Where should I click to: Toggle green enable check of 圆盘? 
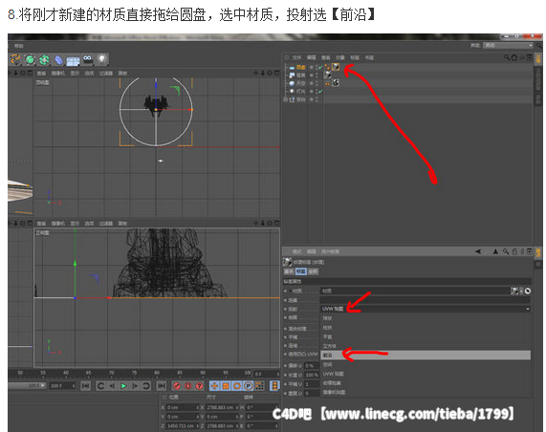[320, 67]
